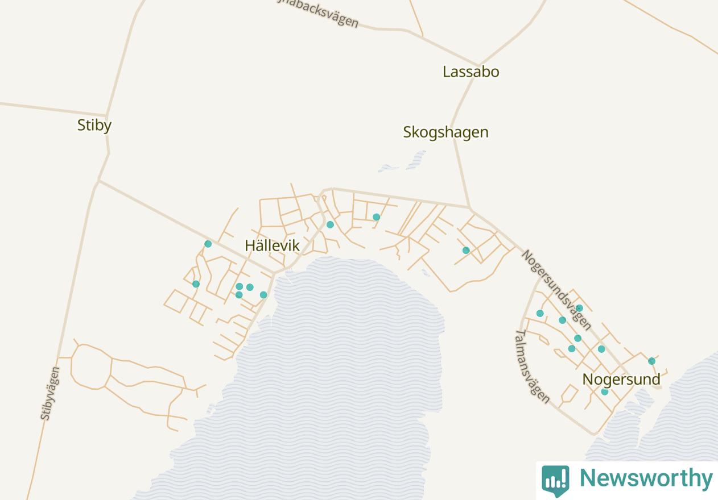
Task: Click the Stiby village label
Action: point(94,125)
